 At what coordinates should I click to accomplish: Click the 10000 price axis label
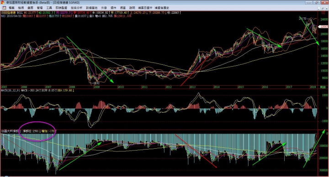click(324, 71)
